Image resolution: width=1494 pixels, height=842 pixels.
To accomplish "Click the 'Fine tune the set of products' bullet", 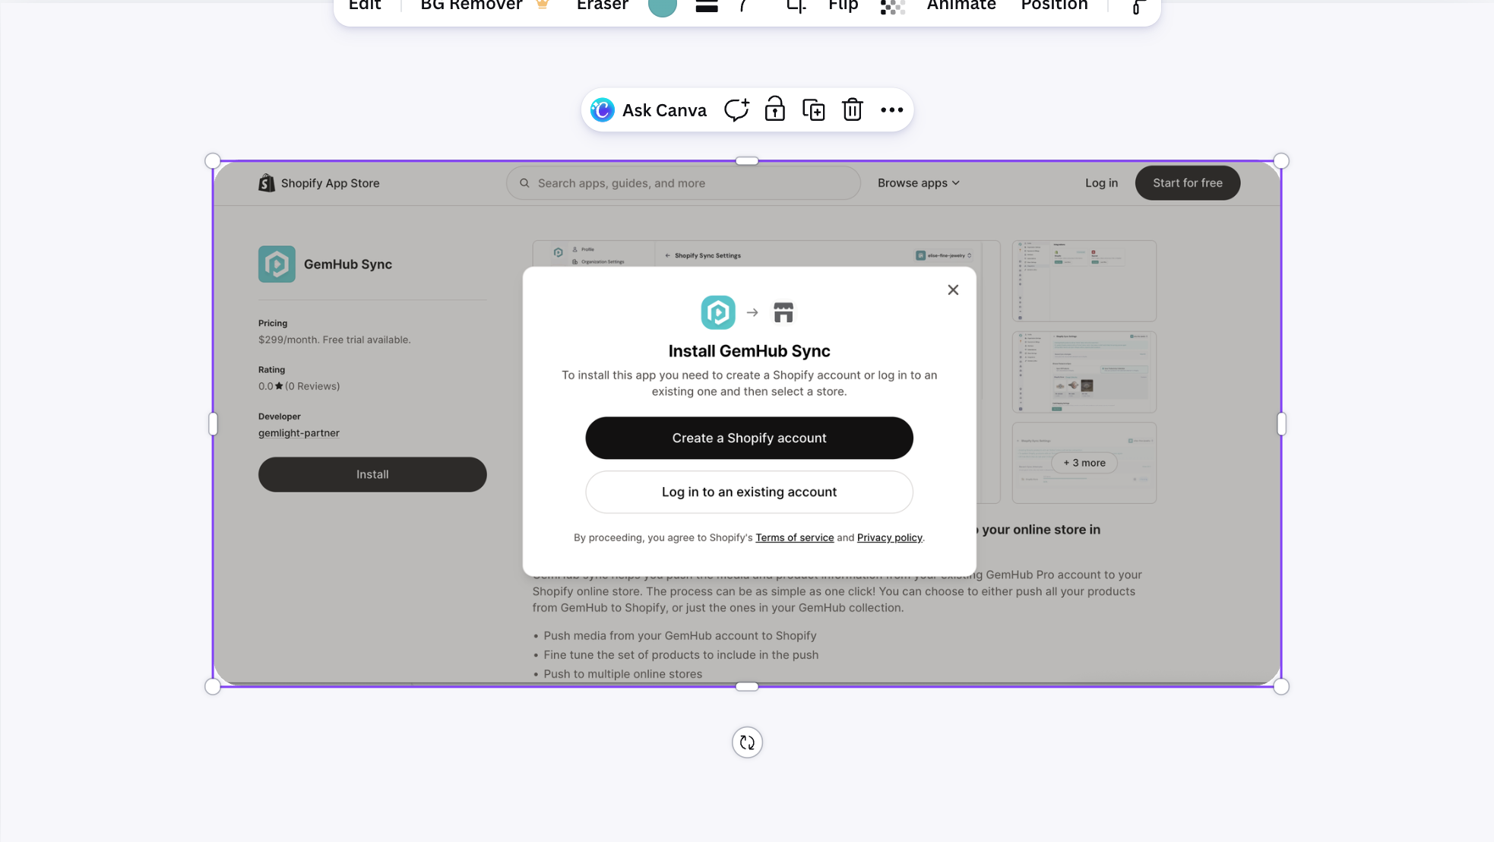I will tap(681, 655).
